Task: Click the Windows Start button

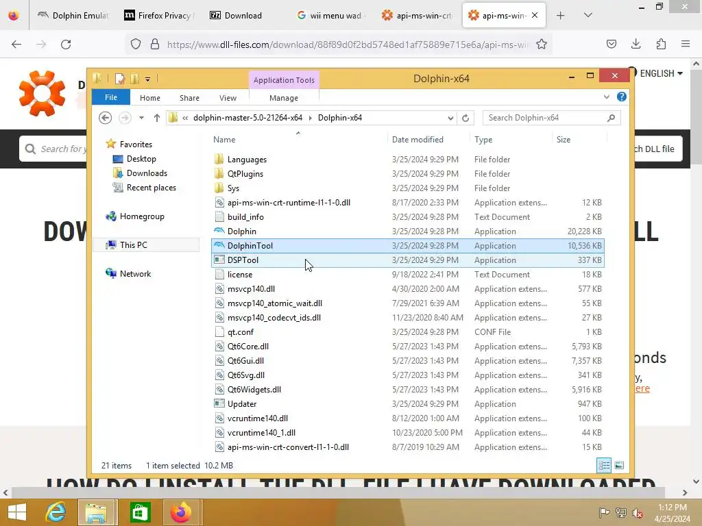Action: (17, 512)
